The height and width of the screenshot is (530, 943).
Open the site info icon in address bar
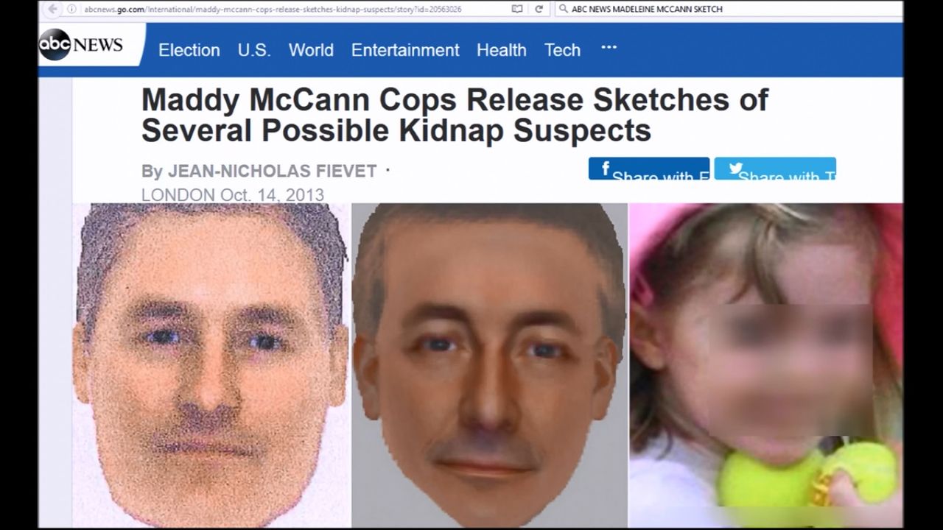72,9
